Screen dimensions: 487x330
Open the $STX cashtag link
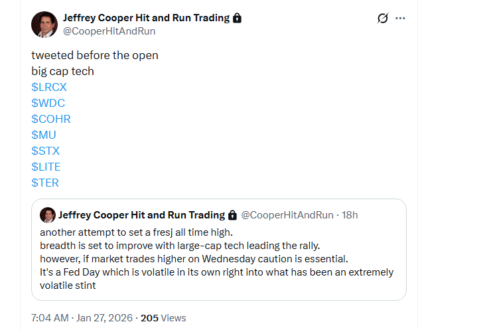tap(46, 151)
